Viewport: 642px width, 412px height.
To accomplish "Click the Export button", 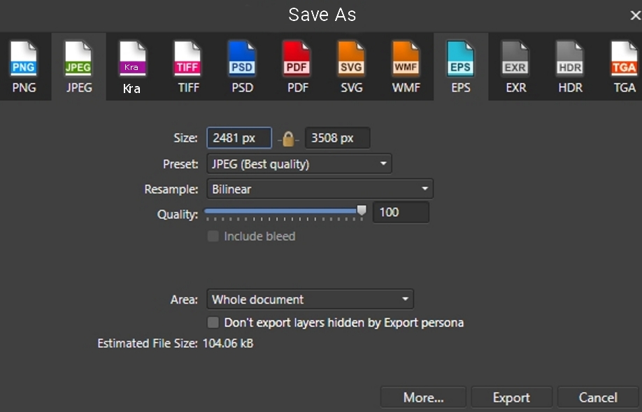I will pos(511,397).
